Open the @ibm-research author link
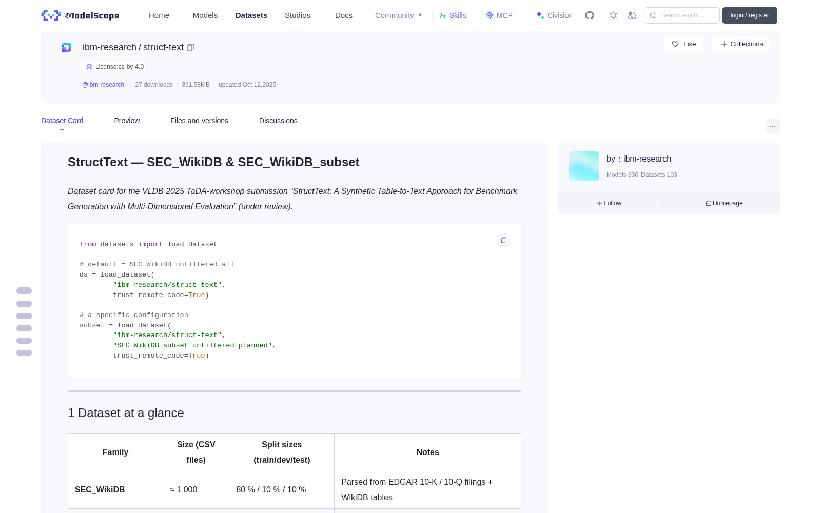This screenshot has width=821, height=513. click(x=103, y=85)
